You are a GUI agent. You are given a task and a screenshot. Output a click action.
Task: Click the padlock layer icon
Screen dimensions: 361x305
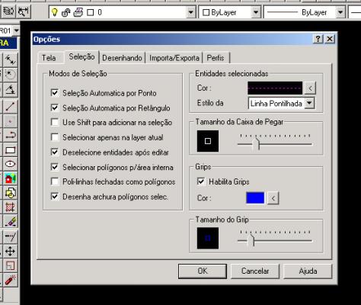tap(66, 12)
